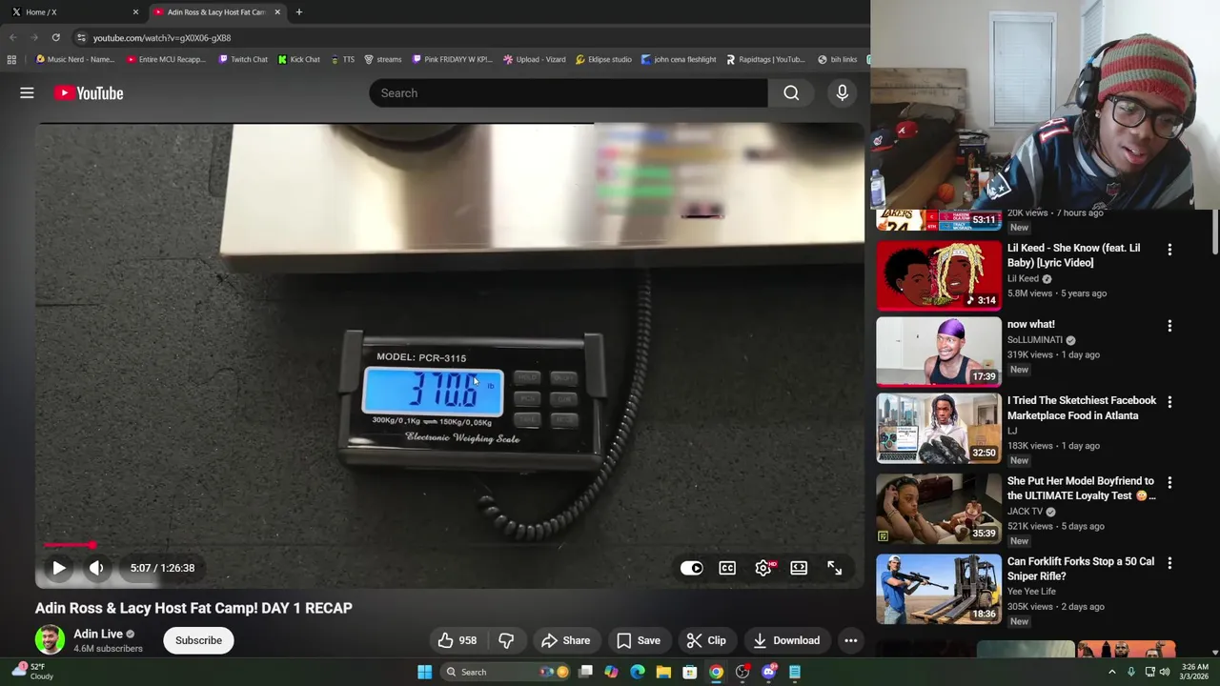Viewport: 1220px width, 686px height.
Task: Like the video with the thumbs up
Action: (457, 640)
